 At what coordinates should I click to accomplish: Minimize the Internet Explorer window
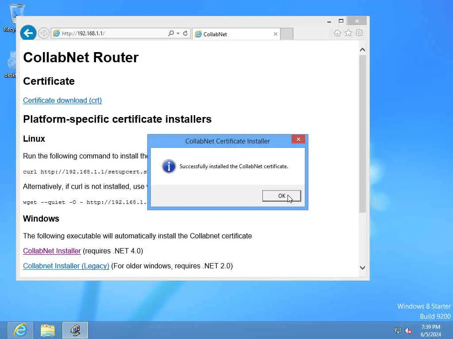tap(329, 21)
